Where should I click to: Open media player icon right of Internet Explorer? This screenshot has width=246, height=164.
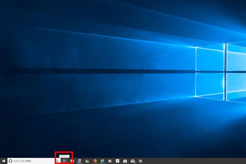110,161
